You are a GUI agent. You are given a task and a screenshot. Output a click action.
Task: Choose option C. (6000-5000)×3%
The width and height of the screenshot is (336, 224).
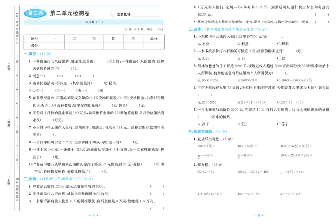295,80
